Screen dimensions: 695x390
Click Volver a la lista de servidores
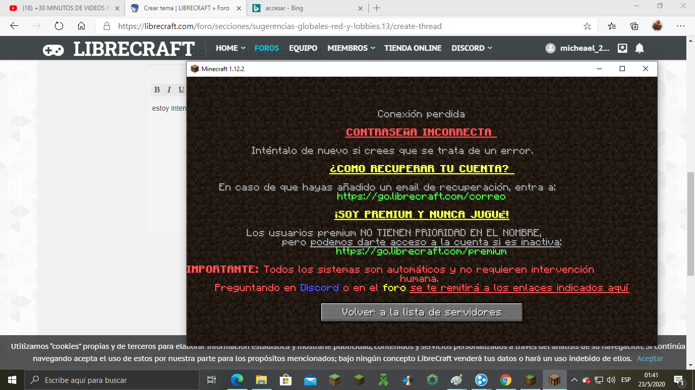tap(422, 312)
